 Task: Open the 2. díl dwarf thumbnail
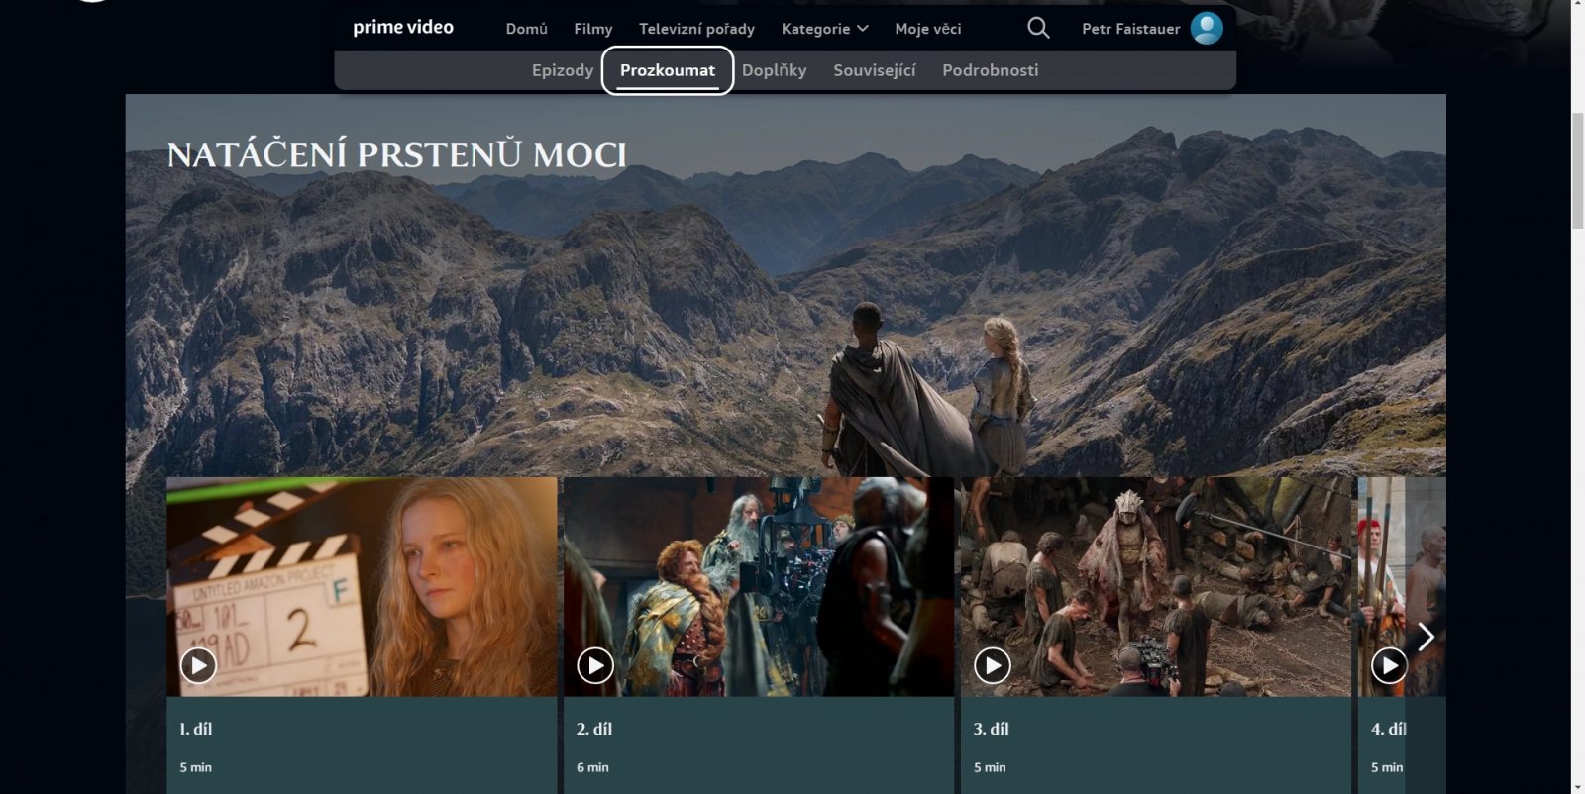[x=759, y=586]
